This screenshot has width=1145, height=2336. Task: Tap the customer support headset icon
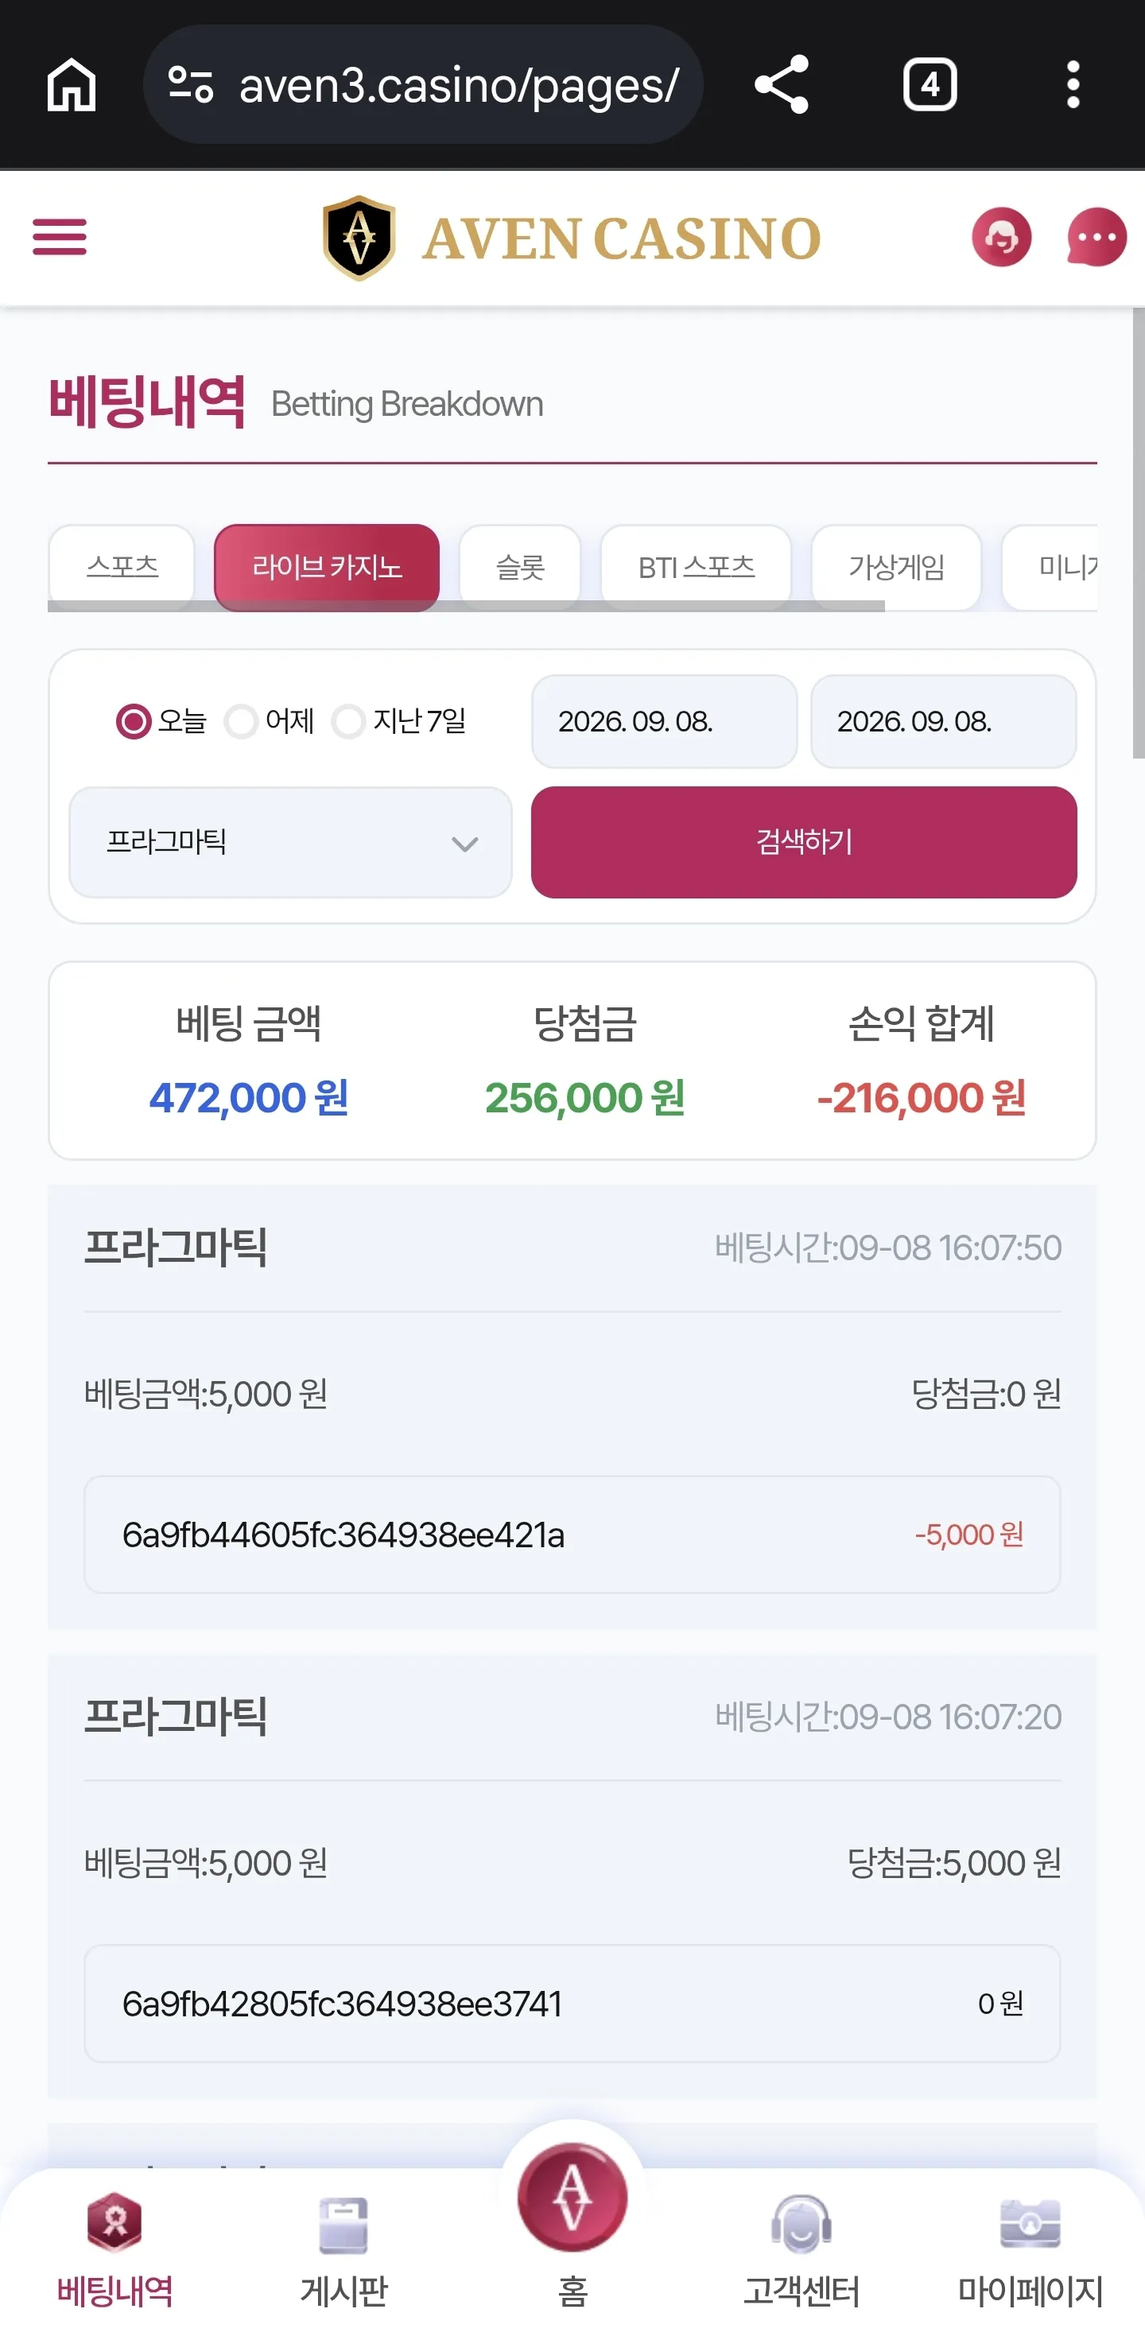click(x=1001, y=238)
